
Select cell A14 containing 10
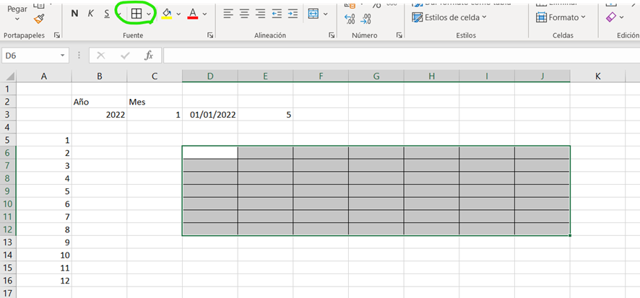[x=44, y=255]
